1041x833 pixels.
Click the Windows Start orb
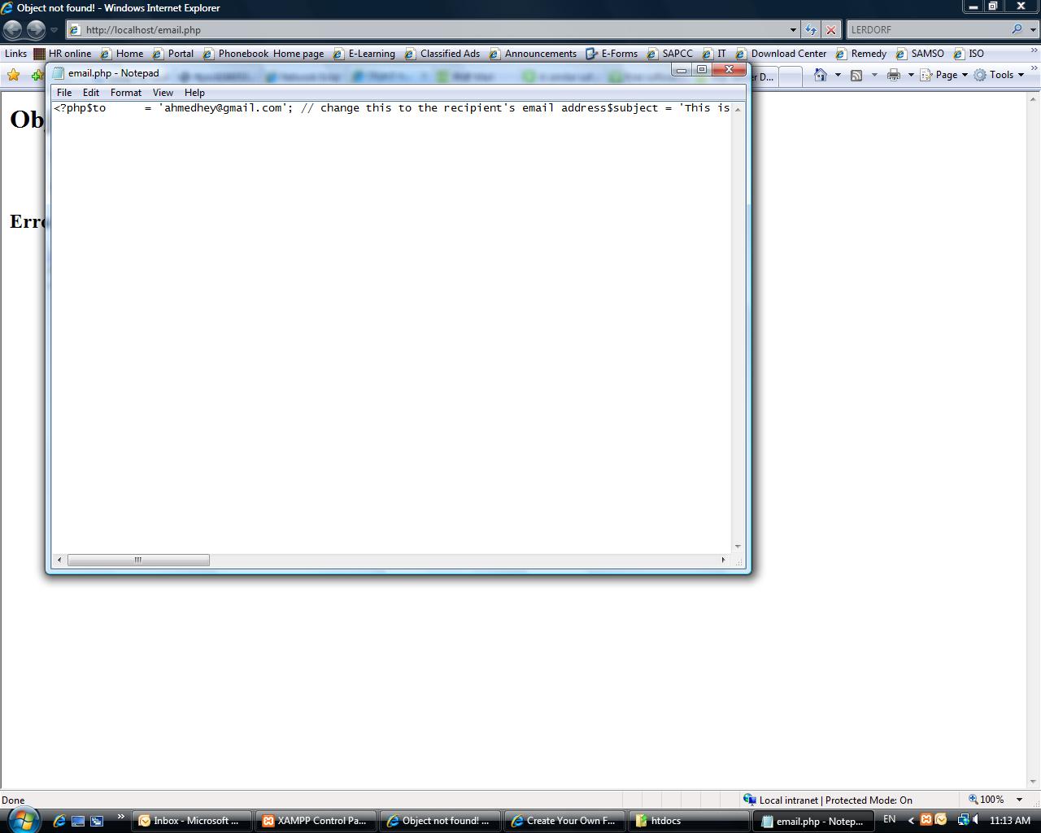pos(23,819)
